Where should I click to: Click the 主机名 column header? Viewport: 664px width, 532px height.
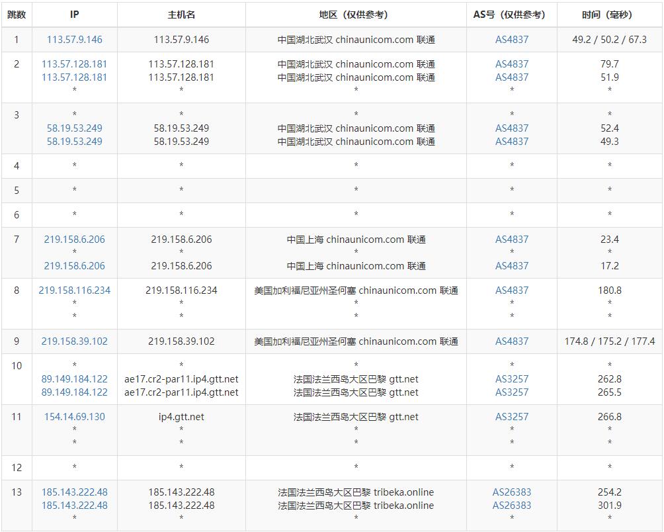(181, 15)
